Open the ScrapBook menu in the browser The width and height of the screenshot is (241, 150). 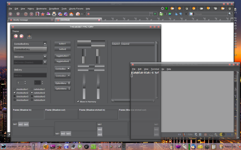pyautogui.click(x=55, y=8)
